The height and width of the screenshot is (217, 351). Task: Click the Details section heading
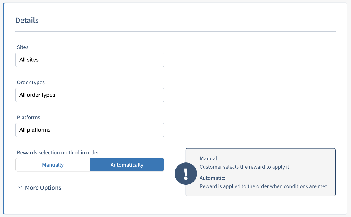pyautogui.click(x=27, y=20)
